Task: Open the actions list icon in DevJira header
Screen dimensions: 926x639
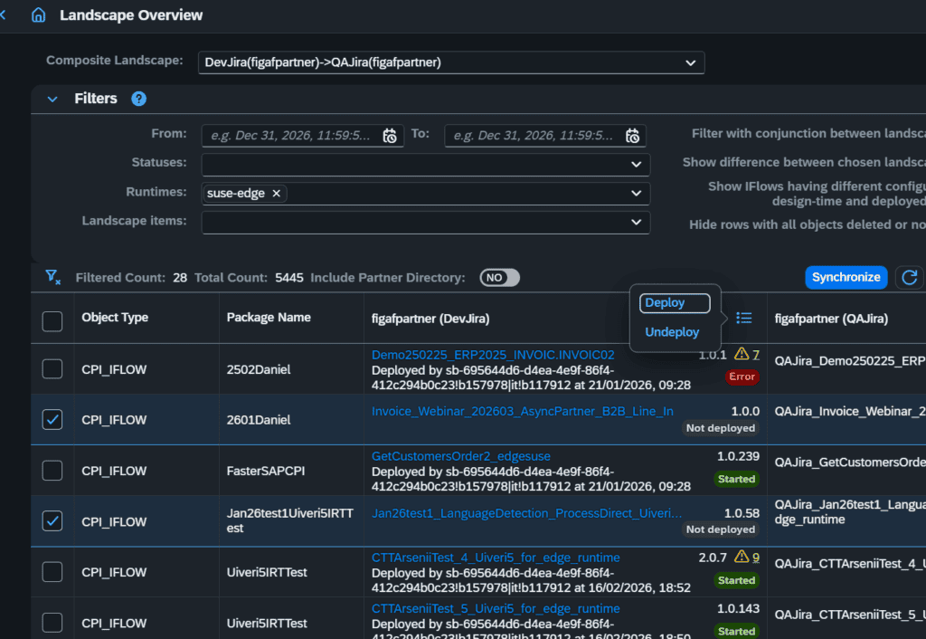Action: point(744,318)
